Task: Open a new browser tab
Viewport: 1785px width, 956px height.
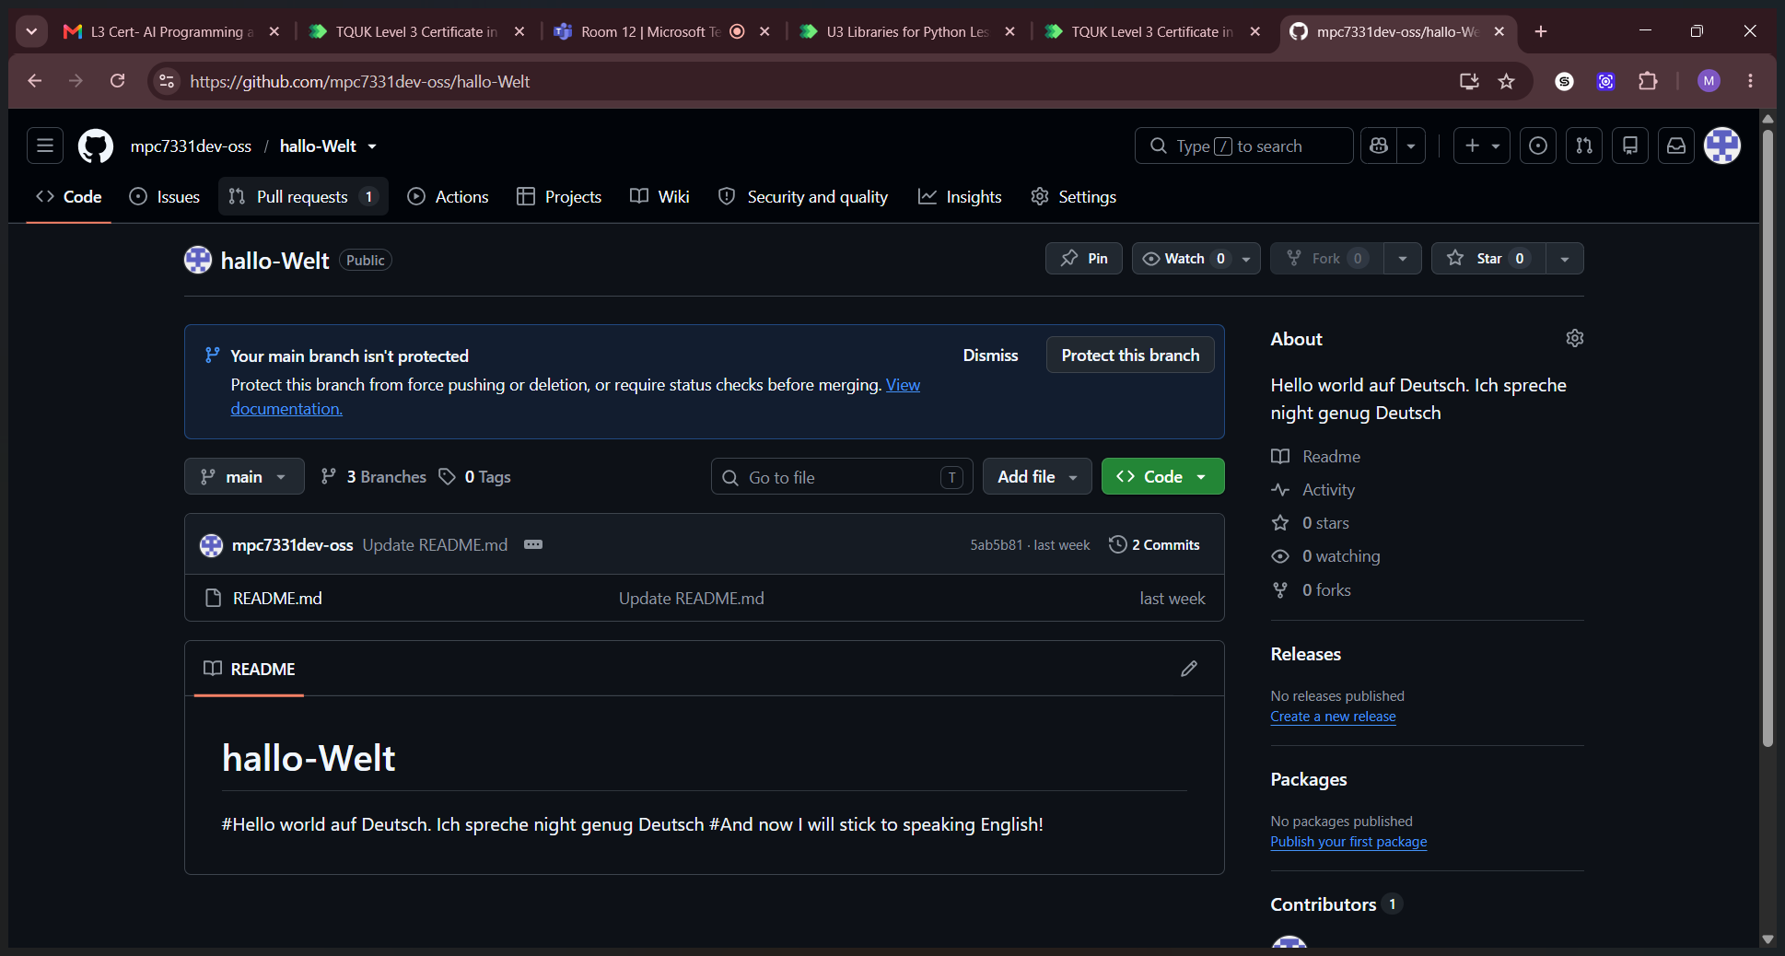Action: pyautogui.click(x=1541, y=31)
